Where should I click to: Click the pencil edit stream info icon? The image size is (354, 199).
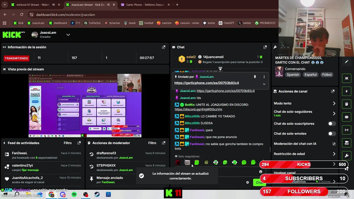click(x=347, y=62)
